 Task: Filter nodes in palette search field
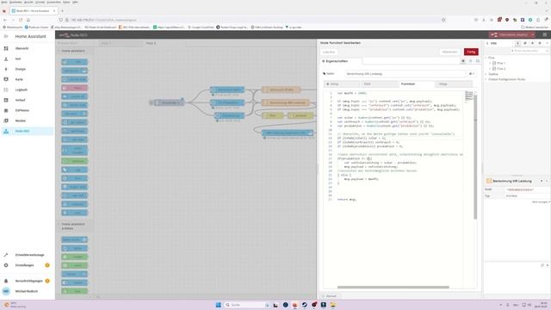pos(75,43)
